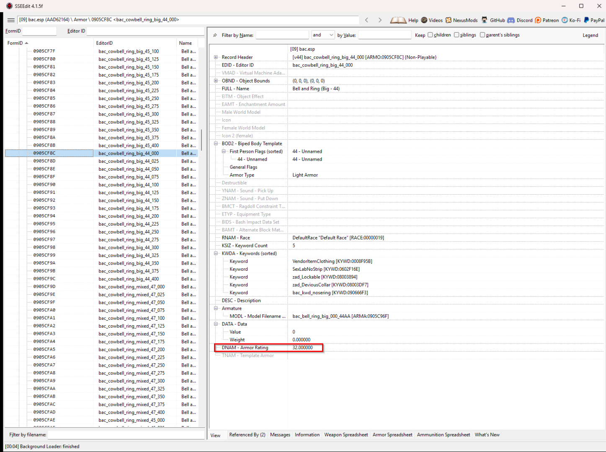Click the Filter by filename input field
Screen dimensions: 606x452
point(126,435)
